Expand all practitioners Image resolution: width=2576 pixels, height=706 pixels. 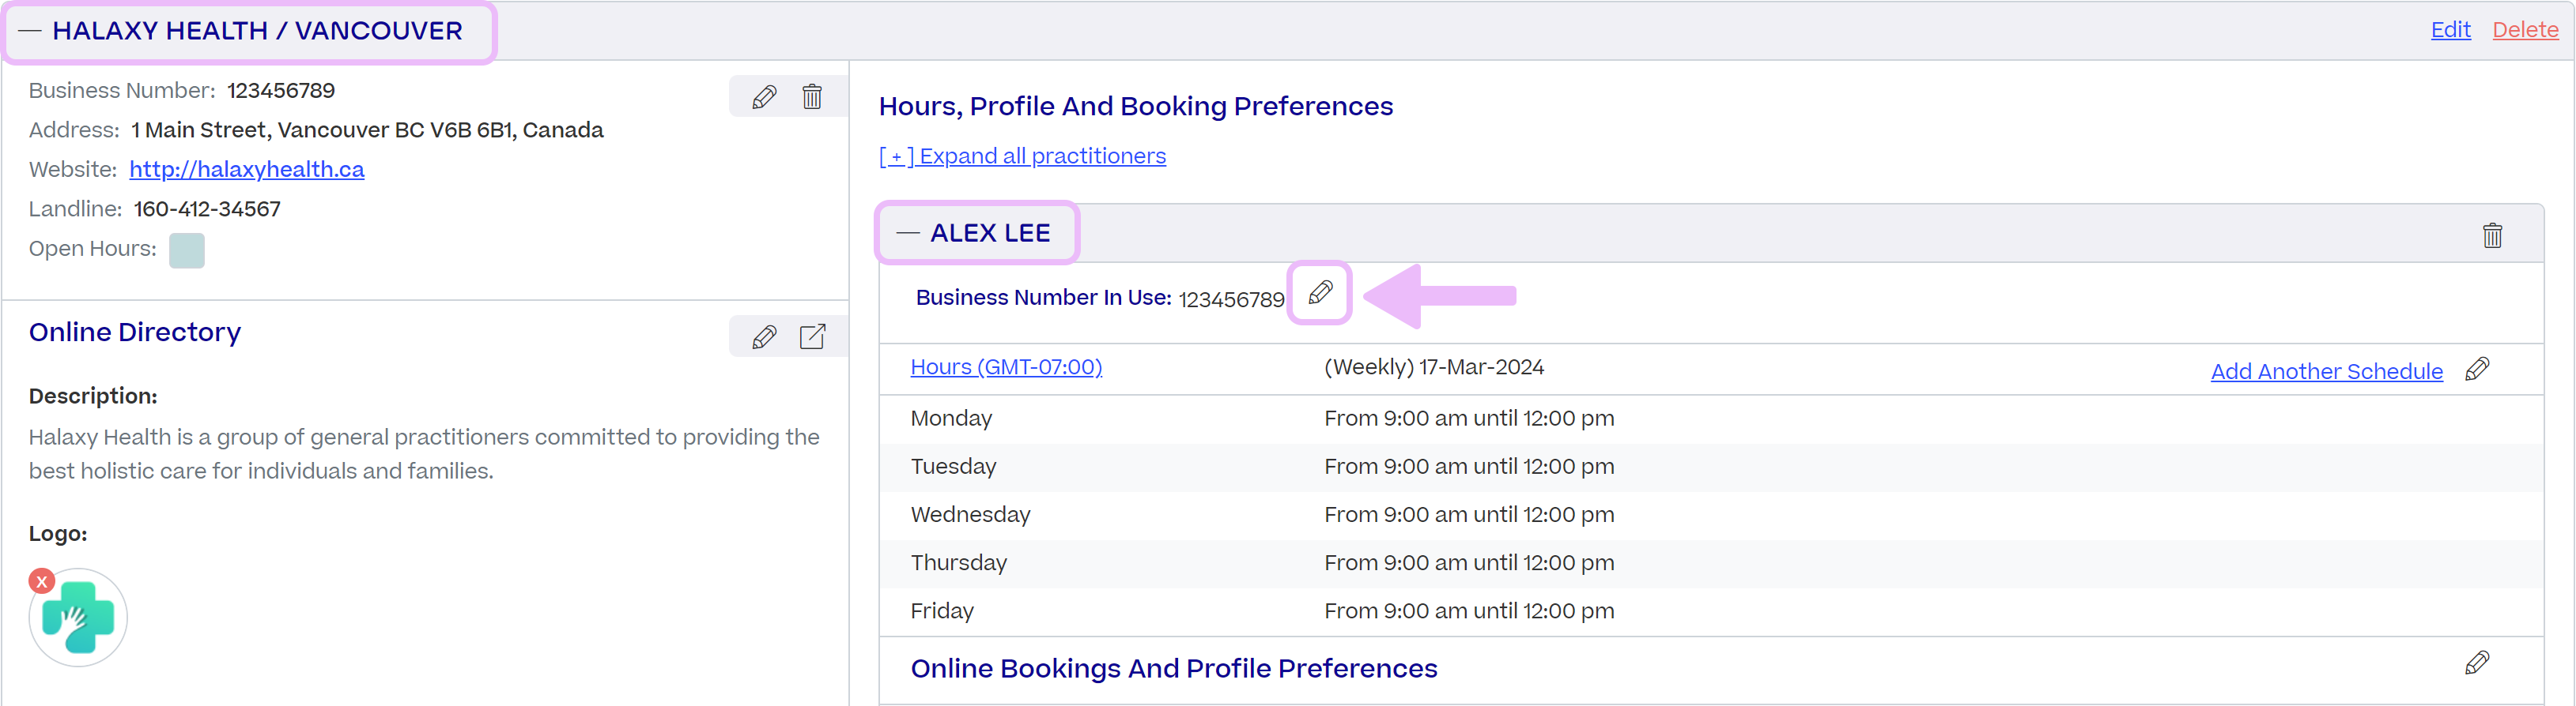point(1021,157)
